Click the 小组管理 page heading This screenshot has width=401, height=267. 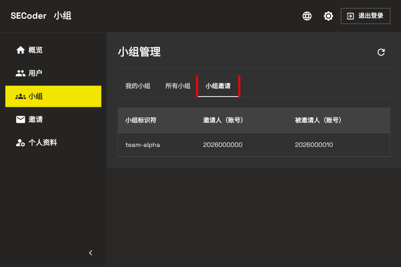tap(139, 52)
